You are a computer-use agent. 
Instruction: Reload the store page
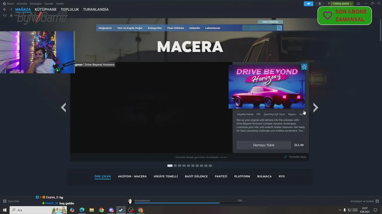point(5,15)
